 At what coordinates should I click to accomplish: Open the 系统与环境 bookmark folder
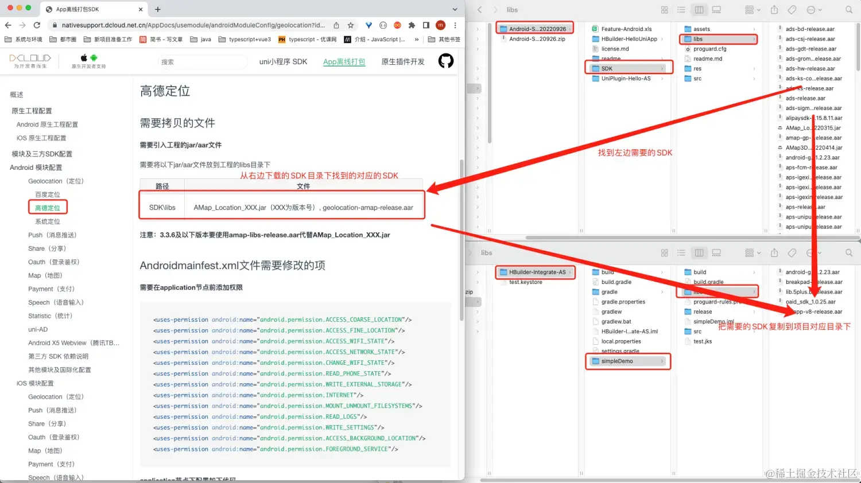[24, 40]
